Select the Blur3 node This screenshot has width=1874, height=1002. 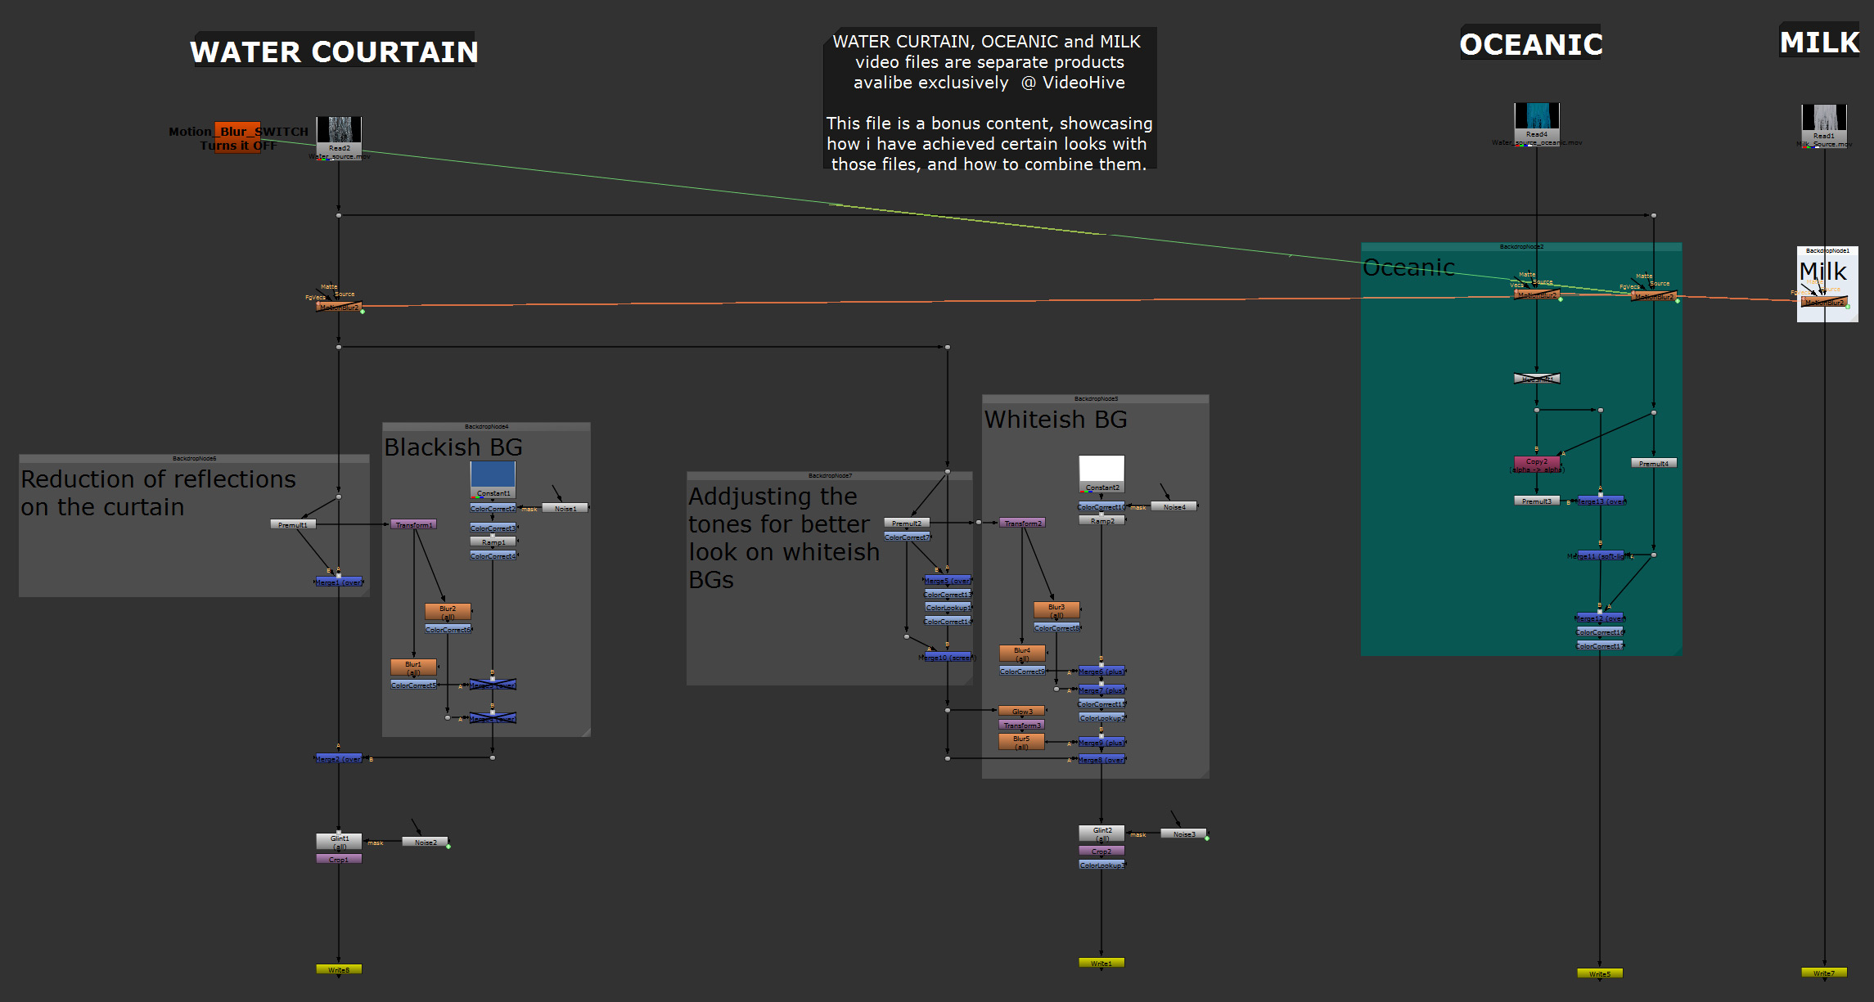[1056, 610]
